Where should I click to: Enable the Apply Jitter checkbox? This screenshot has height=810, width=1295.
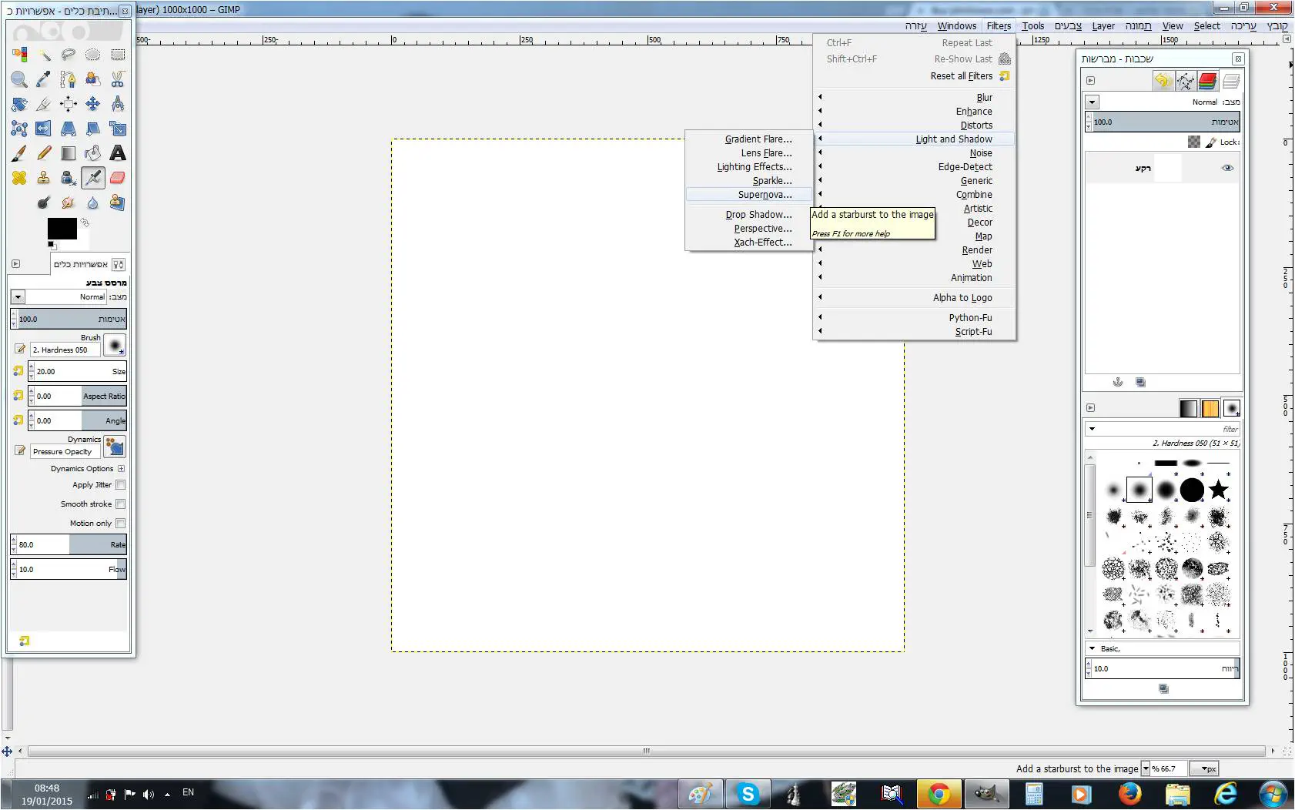(x=120, y=485)
